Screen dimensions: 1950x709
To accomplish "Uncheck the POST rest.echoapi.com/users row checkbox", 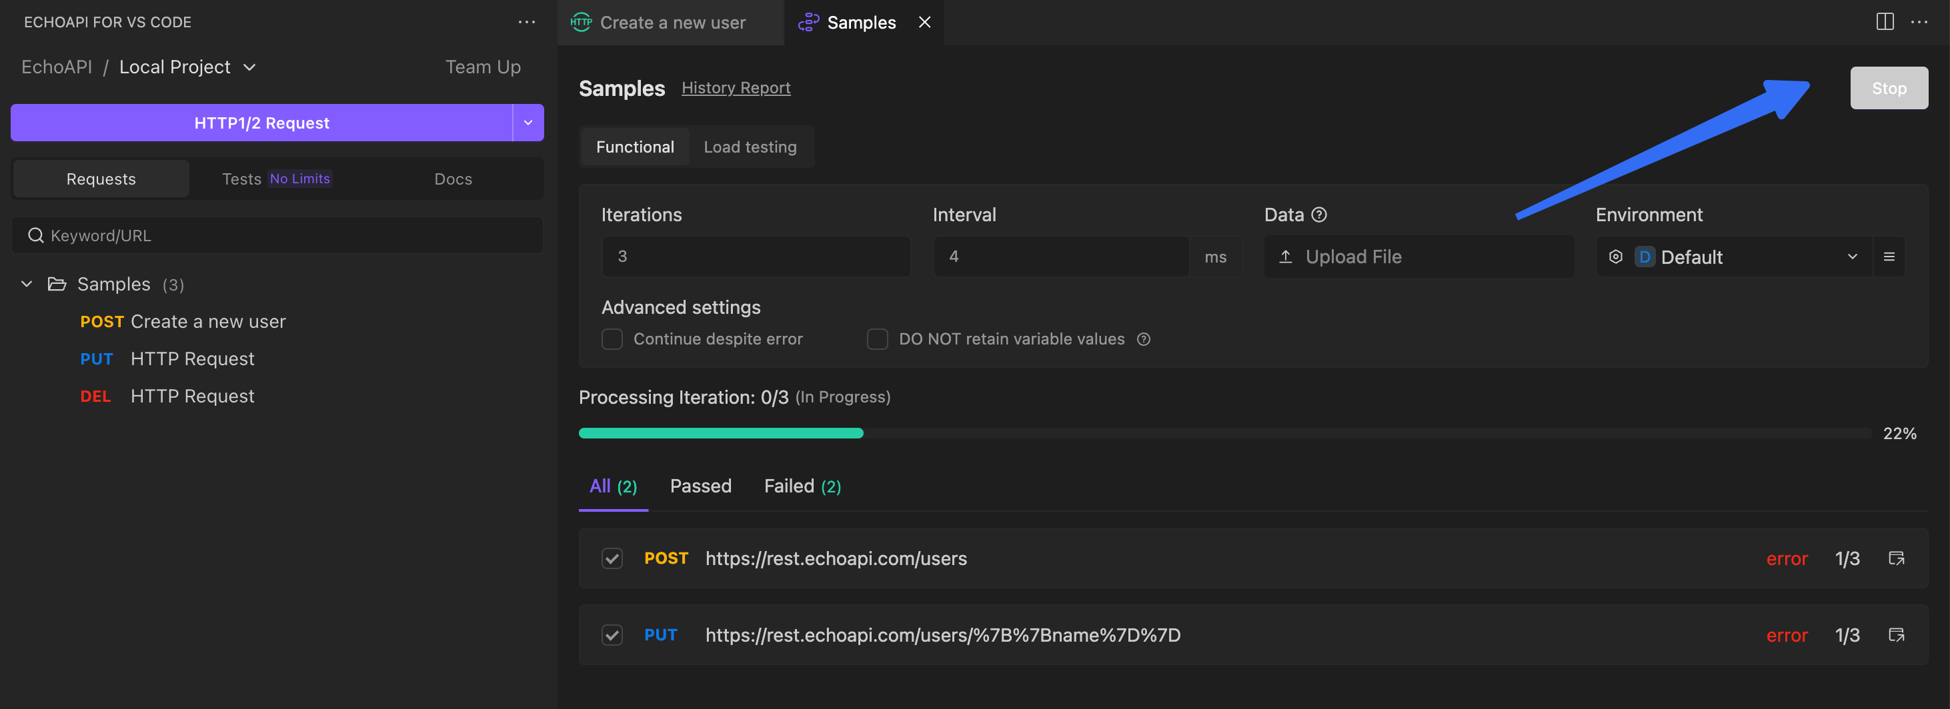I will click(x=612, y=558).
